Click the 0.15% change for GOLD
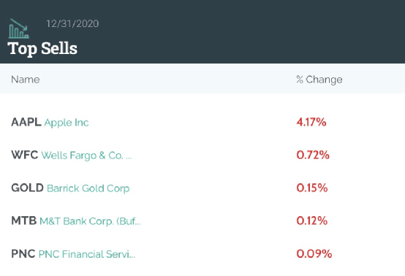 pyautogui.click(x=312, y=188)
